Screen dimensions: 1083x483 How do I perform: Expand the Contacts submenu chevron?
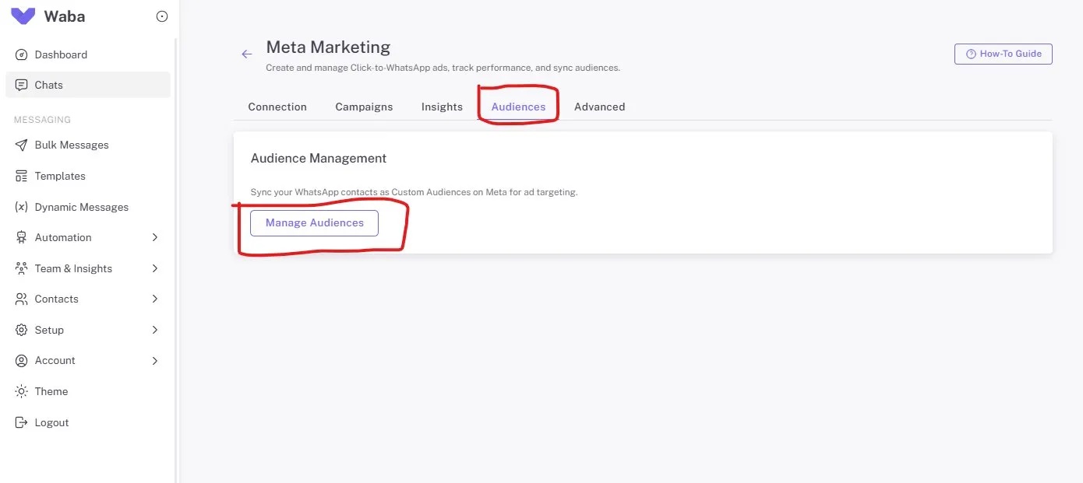point(155,299)
